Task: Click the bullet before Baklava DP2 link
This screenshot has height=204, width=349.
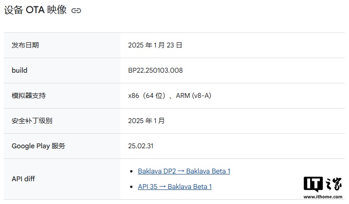Action: [x=132, y=172]
